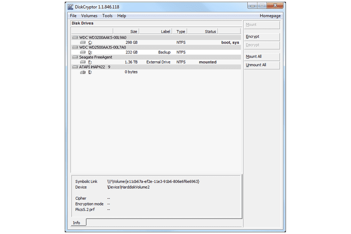Image resolution: width=351 pixels, height=234 pixels.
Task: Click the Decrypt button
Action: pos(262,45)
